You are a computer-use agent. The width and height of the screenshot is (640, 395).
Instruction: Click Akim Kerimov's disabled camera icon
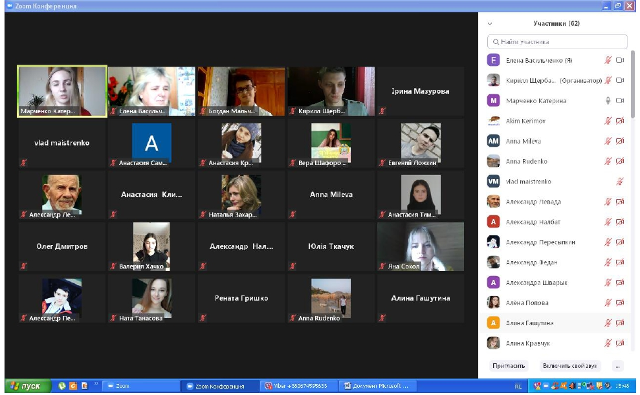coord(620,121)
